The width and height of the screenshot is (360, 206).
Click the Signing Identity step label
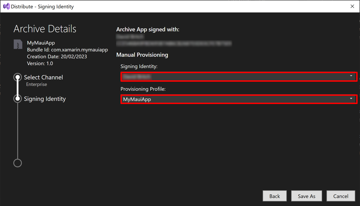pos(45,99)
